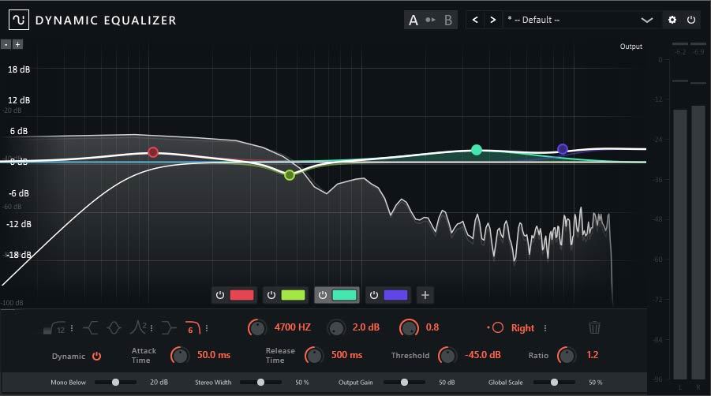Screen dimensions: 711x396
Task: Open plugin settings with the gear icon
Action: click(x=672, y=20)
